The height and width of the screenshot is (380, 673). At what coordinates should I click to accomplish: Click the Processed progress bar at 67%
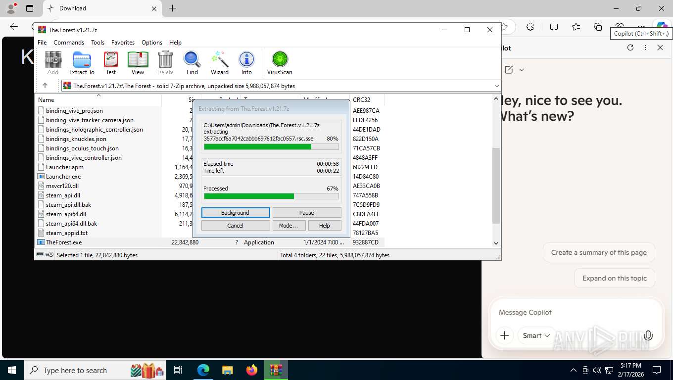pos(271,196)
